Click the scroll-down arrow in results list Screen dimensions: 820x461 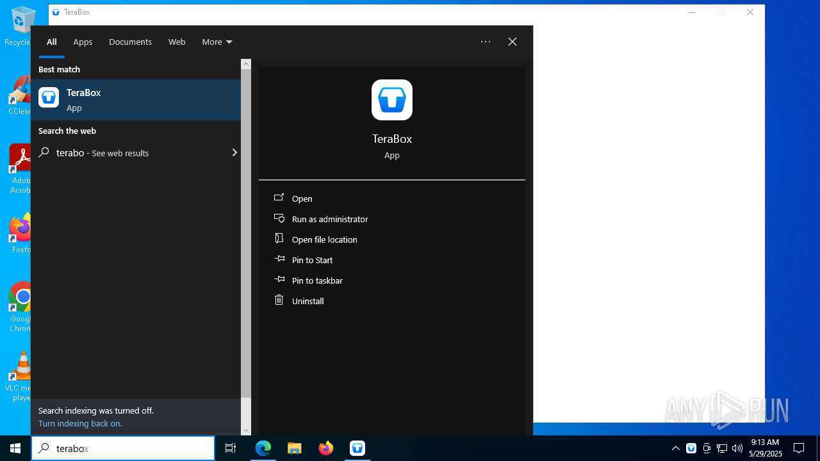pyautogui.click(x=246, y=430)
